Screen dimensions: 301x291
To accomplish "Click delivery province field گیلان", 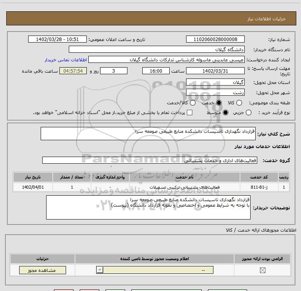I will (x=215, y=82).
